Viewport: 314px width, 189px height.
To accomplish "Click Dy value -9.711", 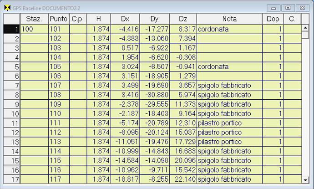I will click(x=155, y=170).
